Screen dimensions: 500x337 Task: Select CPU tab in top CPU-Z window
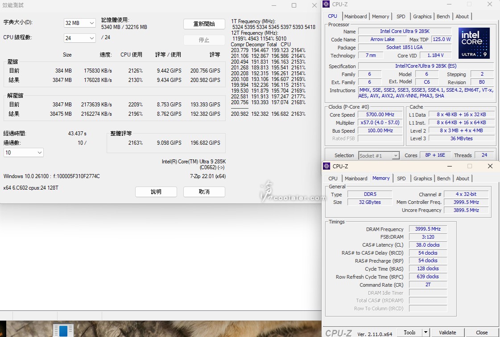(x=333, y=16)
